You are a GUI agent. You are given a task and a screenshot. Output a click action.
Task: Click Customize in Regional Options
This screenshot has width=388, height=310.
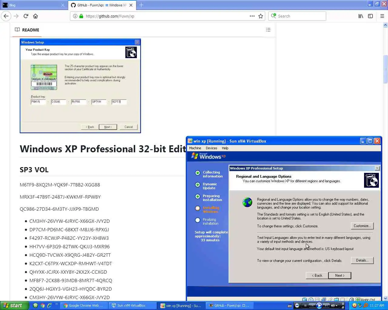[362, 226]
